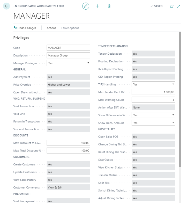Open the Show Trans. Amount dropdown
The width and height of the screenshot is (181, 203).
click(x=153, y=123)
